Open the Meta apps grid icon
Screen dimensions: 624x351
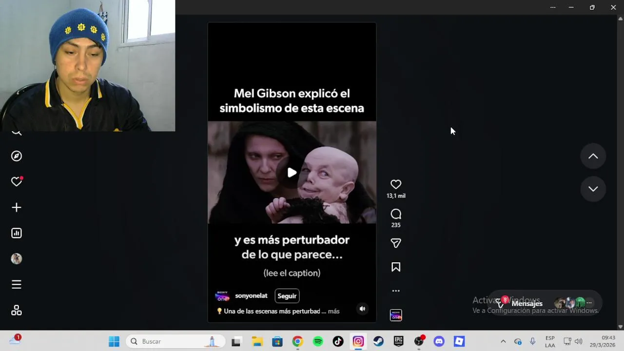click(x=17, y=310)
